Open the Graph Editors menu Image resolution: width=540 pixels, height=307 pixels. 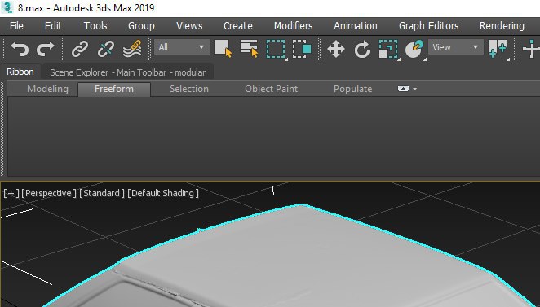(x=429, y=26)
